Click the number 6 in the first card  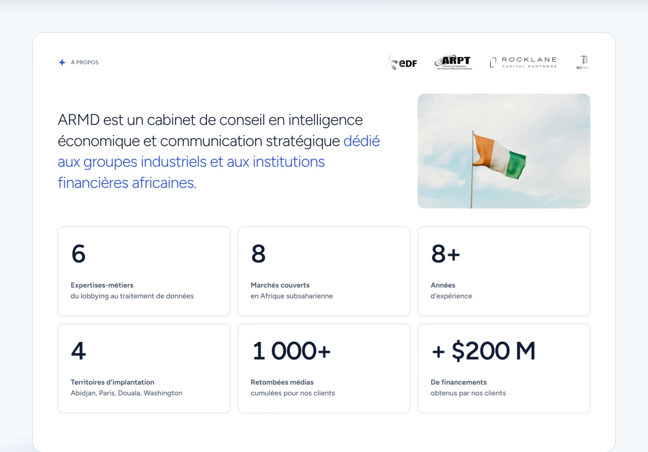point(78,254)
